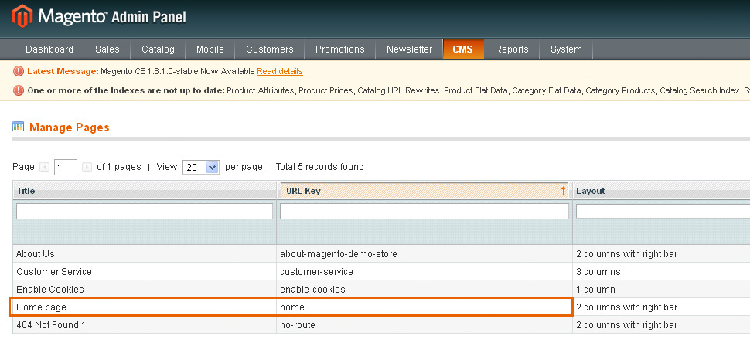Open the 404 Not Found 1 row
The height and width of the screenshot is (363, 750).
tap(381, 325)
